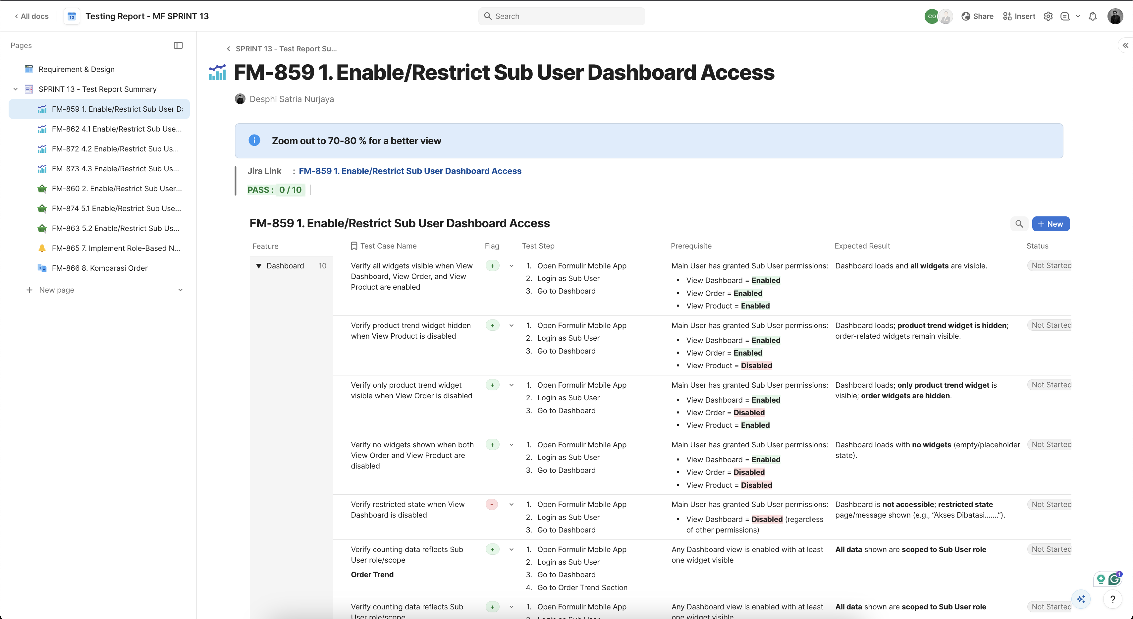Click the New button above the table
The width and height of the screenshot is (1133, 619).
(1051, 223)
